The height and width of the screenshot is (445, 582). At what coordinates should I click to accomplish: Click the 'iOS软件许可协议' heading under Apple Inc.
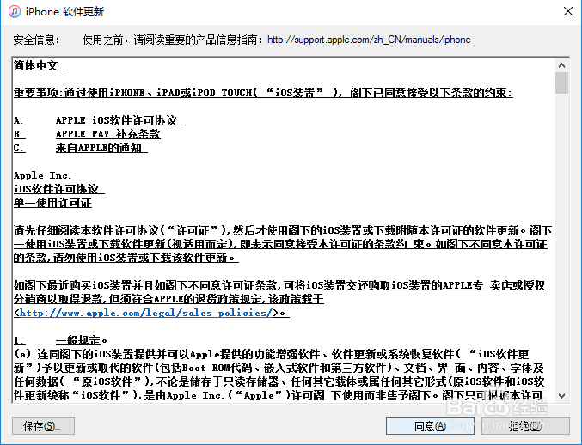tap(59, 189)
